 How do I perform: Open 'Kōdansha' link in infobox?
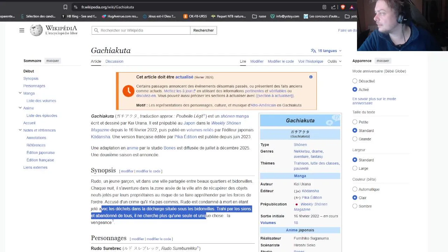click(x=310, y=191)
